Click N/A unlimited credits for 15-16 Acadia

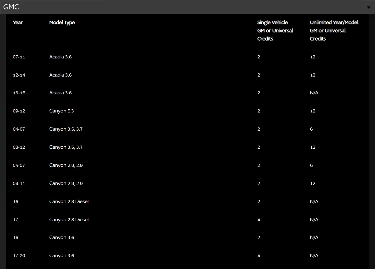pos(314,93)
